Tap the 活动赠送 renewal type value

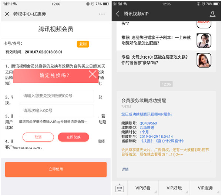[147, 128]
